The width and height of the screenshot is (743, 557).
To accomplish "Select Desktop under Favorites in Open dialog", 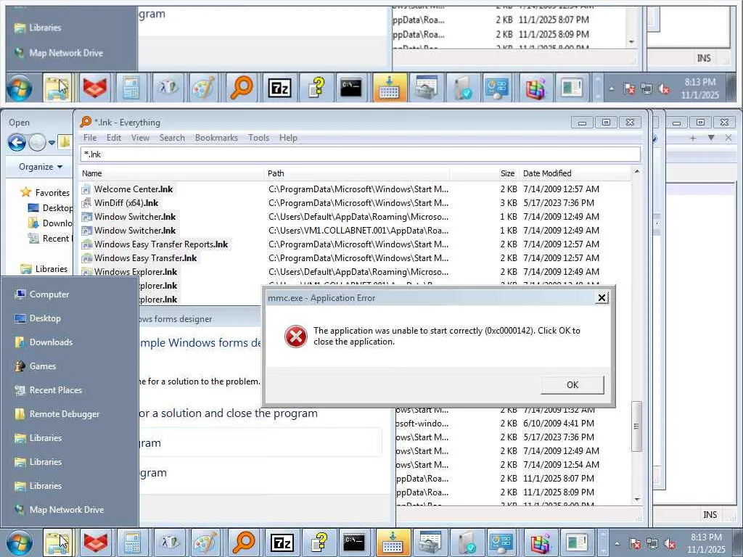I will (51, 208).
